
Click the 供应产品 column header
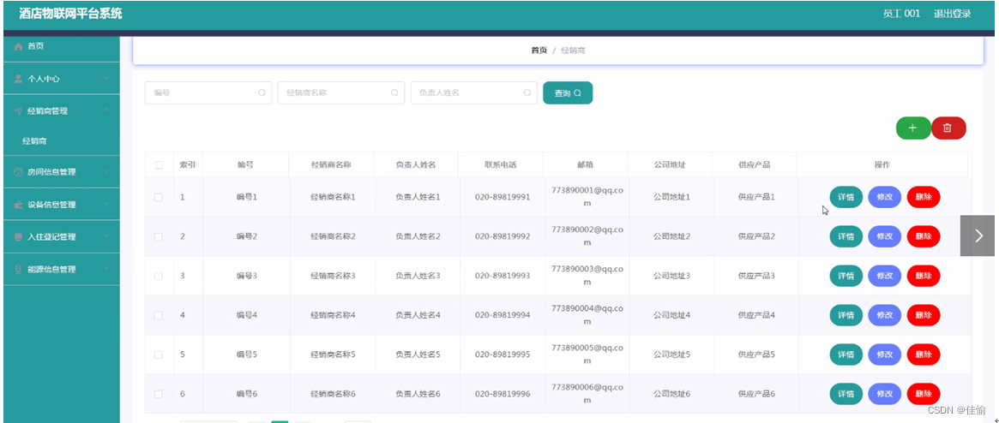pos(755,164)
